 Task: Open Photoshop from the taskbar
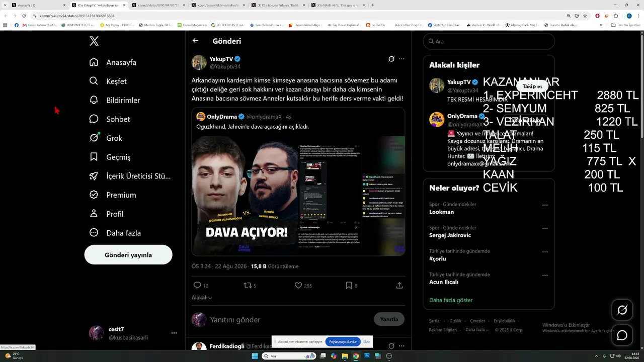[367, 356]
